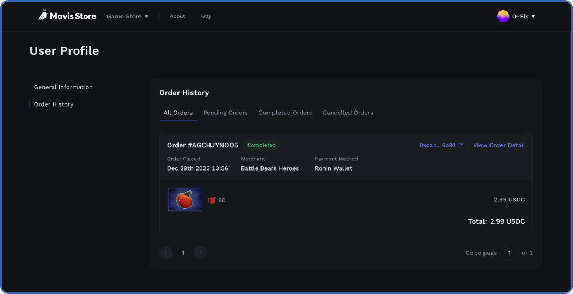Click the Total: 2.99 USDC amount
Viewport: 573px width, 294px height.
click(x=496, y=221)
